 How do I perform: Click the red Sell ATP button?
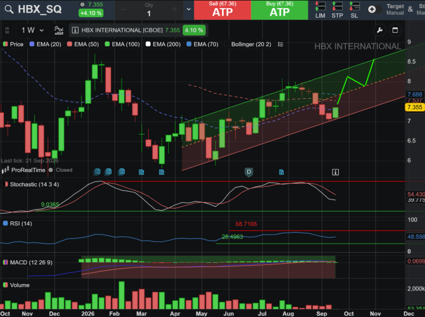tap(223, 10)
